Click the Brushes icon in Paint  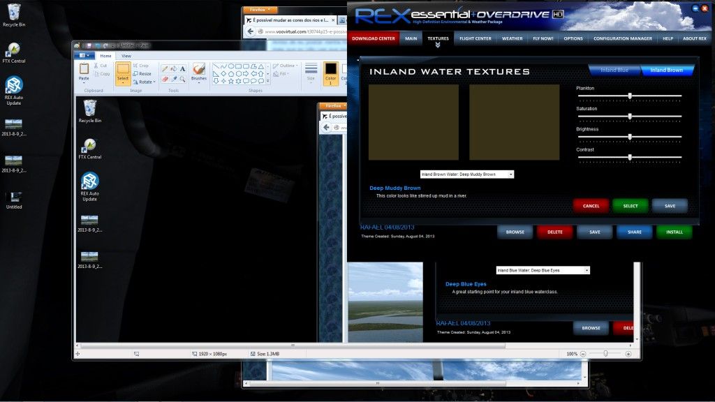pos(198,69)
